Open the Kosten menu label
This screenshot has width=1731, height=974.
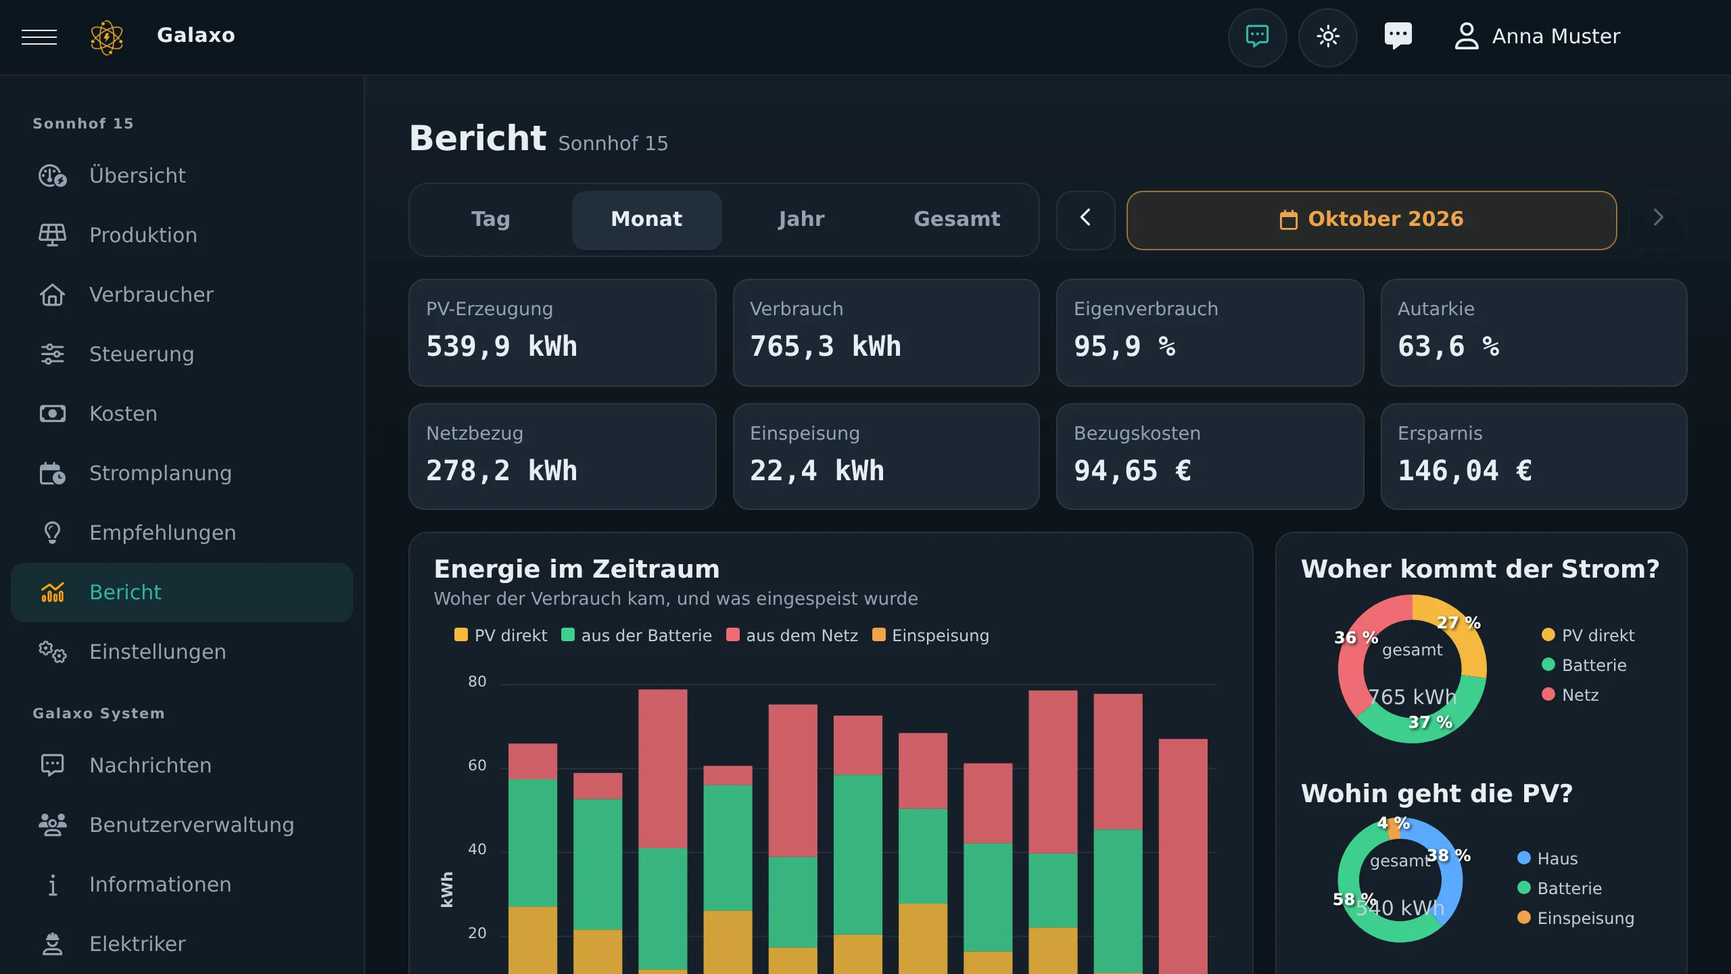click(123, 414)
